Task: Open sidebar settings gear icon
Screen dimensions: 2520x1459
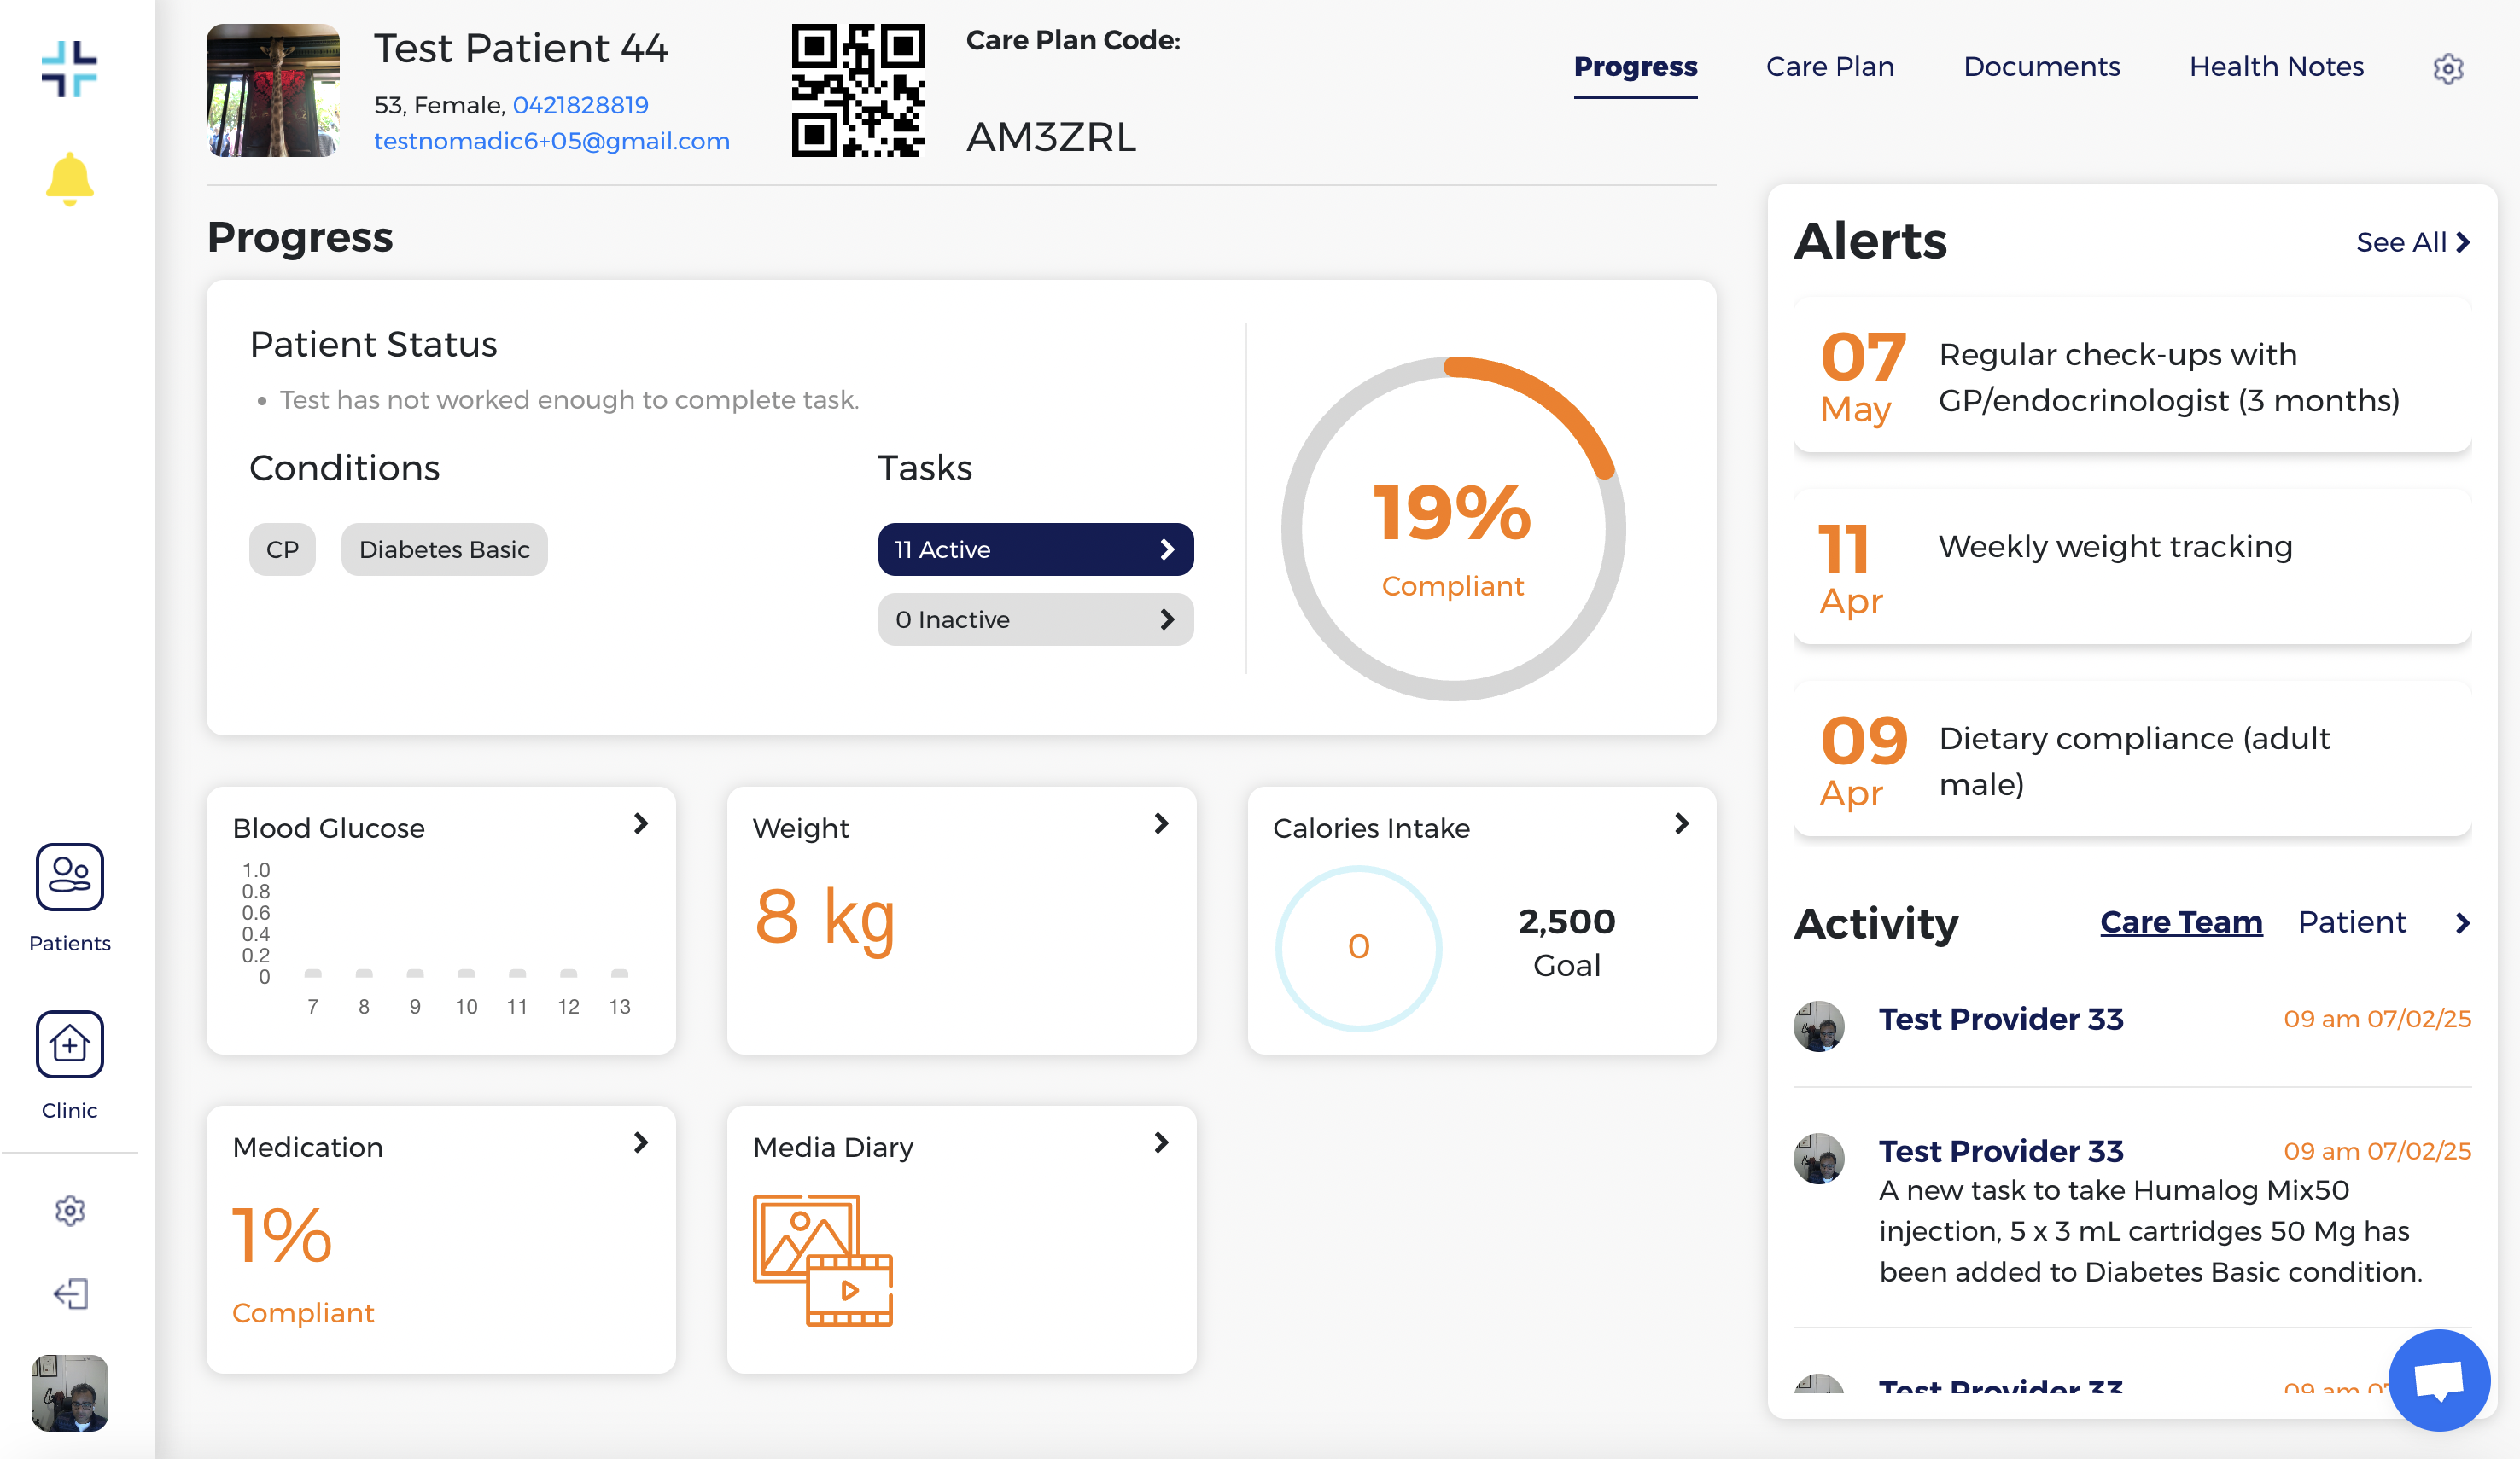Action: [x=69, y=1210]
